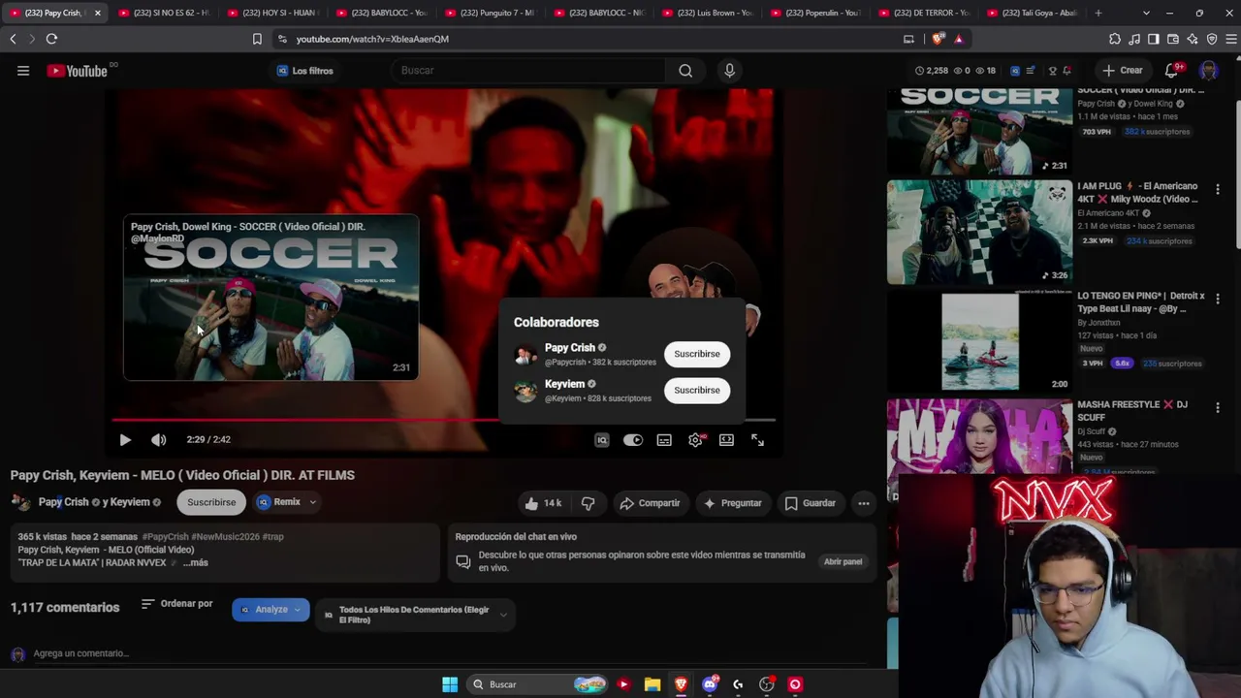Click the search magnifier button

tap(685, 71)
